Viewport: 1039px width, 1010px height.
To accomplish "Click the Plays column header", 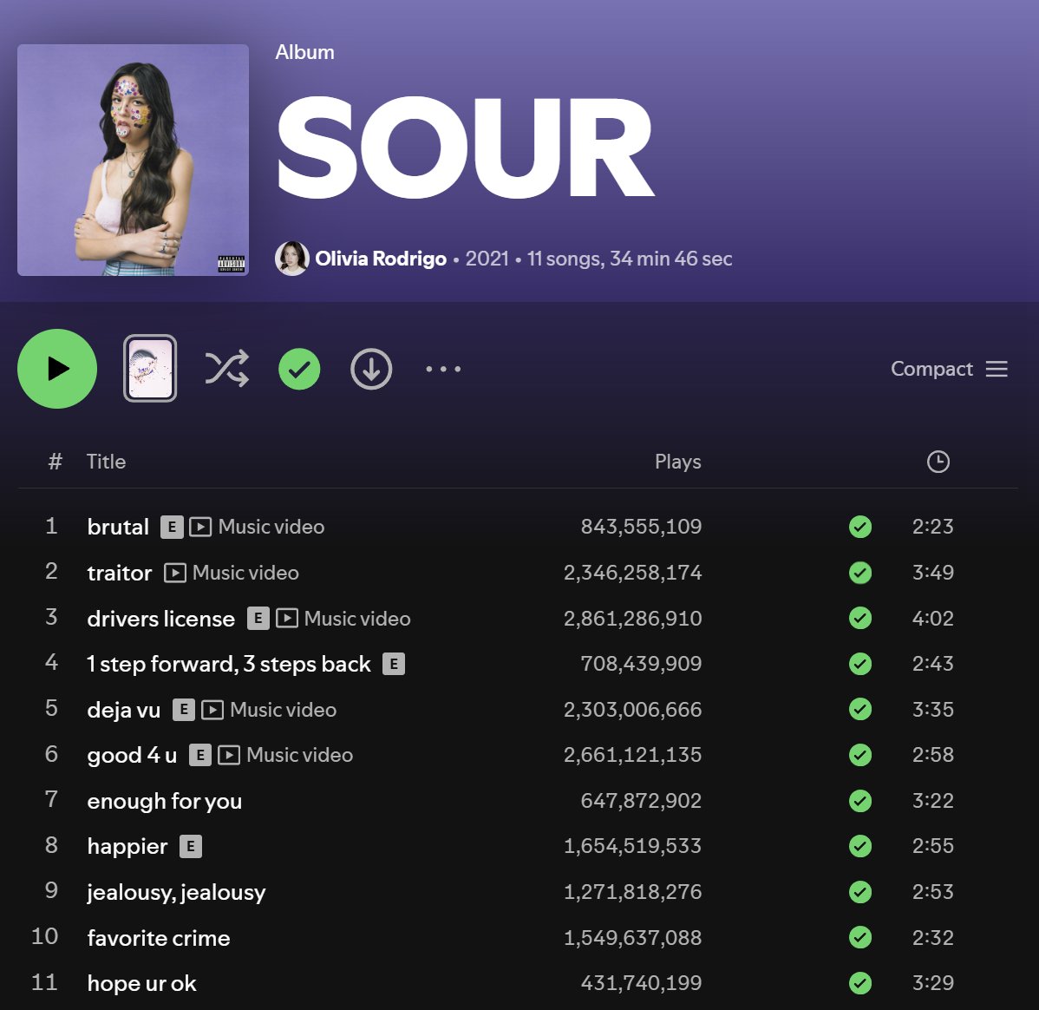I will (x=678, y=462).
